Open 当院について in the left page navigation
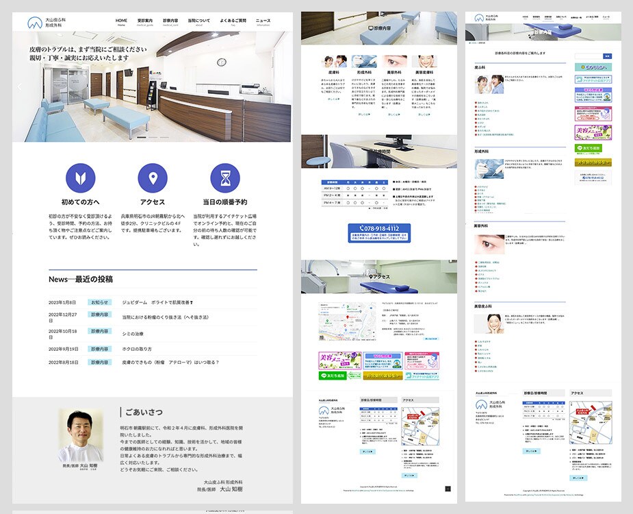This screenshot has width=633, height=514. click(198, 22)
